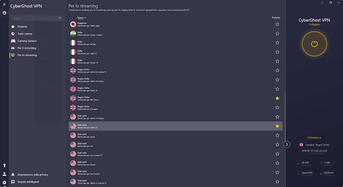The image size is (343, 187).
Task: Click the cloud icon for Per il torrenting
Action: [x=13, y=48]
